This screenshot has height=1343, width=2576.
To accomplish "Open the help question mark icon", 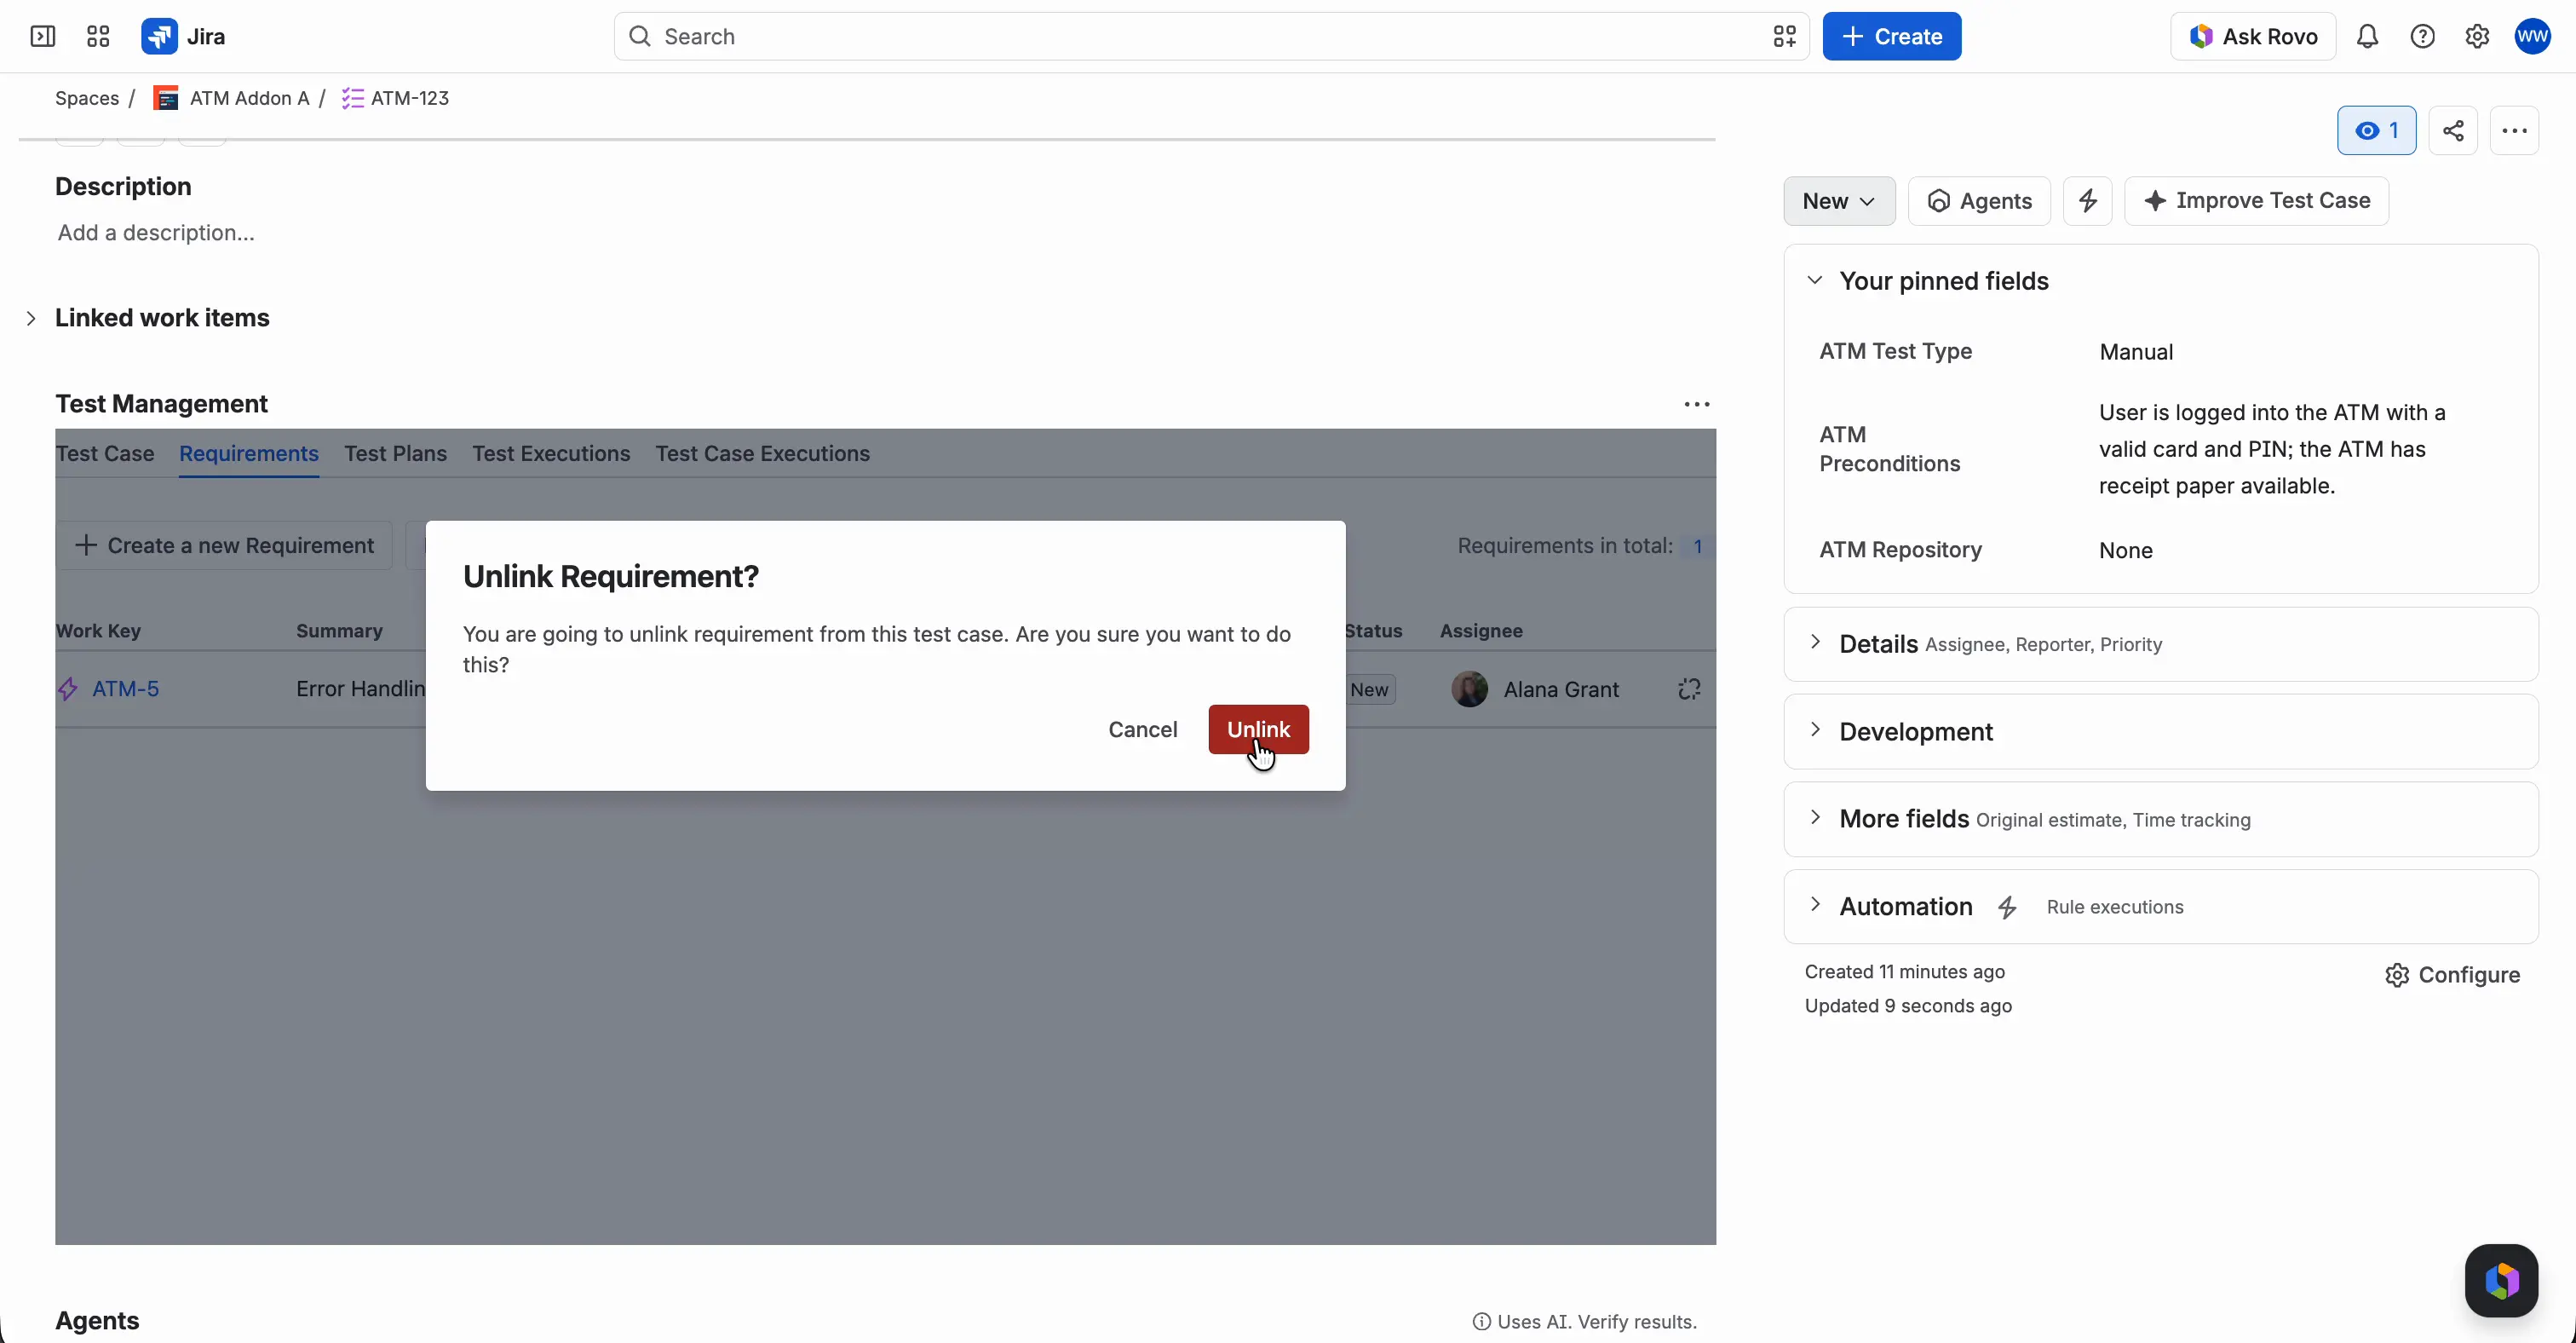I will [2422, 37].
